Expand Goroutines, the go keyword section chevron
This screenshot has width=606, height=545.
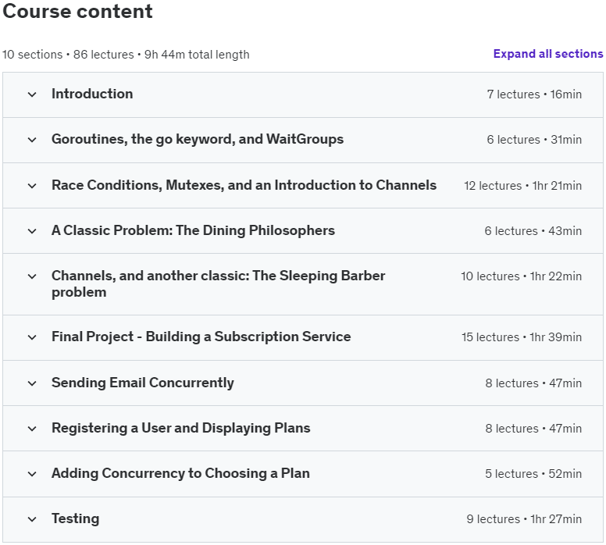click(32, 140)
